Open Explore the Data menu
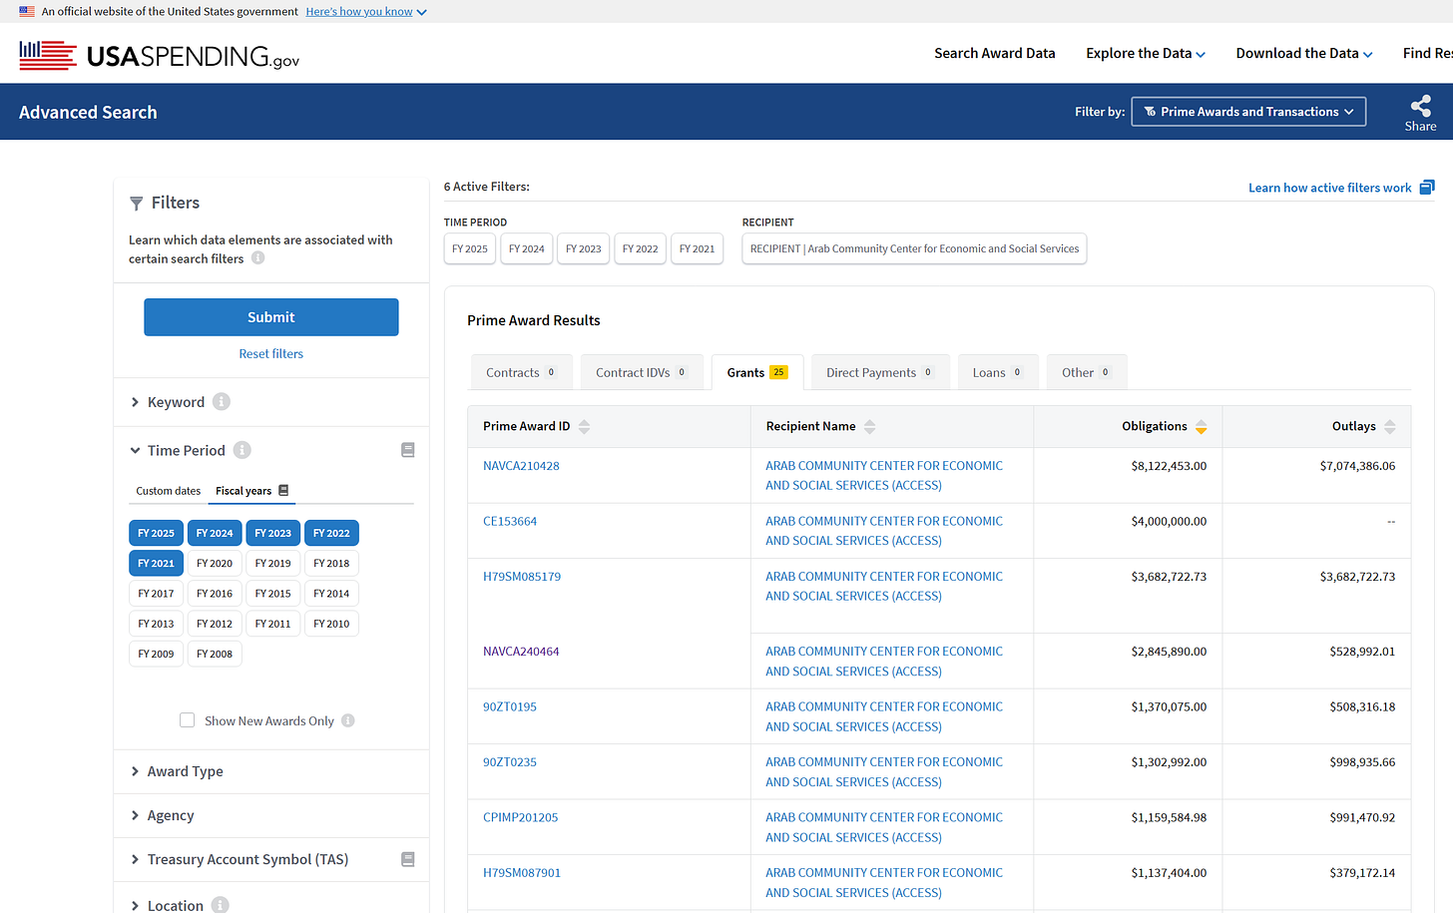The width and height of the screenshot is (1453, 913). (x=1146, y=53)
